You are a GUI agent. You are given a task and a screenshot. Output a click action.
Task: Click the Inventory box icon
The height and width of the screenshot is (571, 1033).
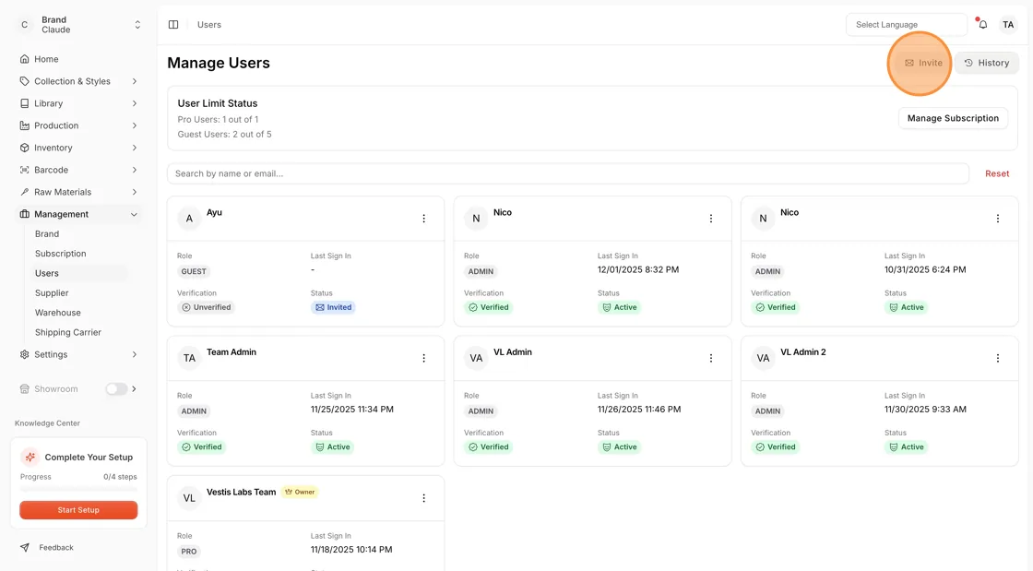point(24,148)
